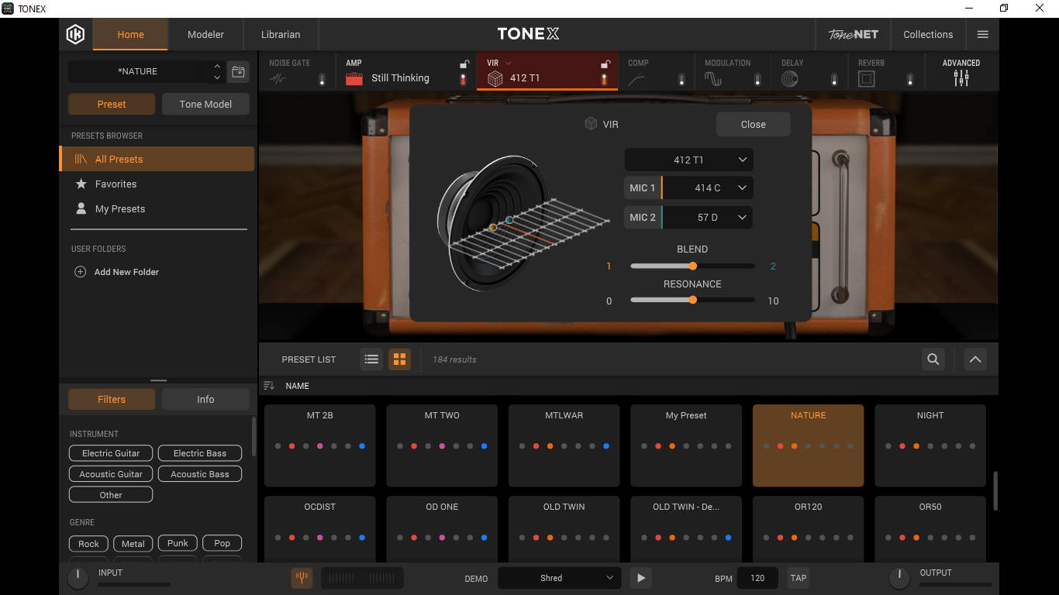Open the Shred demo dropdown
Screen dimensions: 1059x595
tap(559, 578)
